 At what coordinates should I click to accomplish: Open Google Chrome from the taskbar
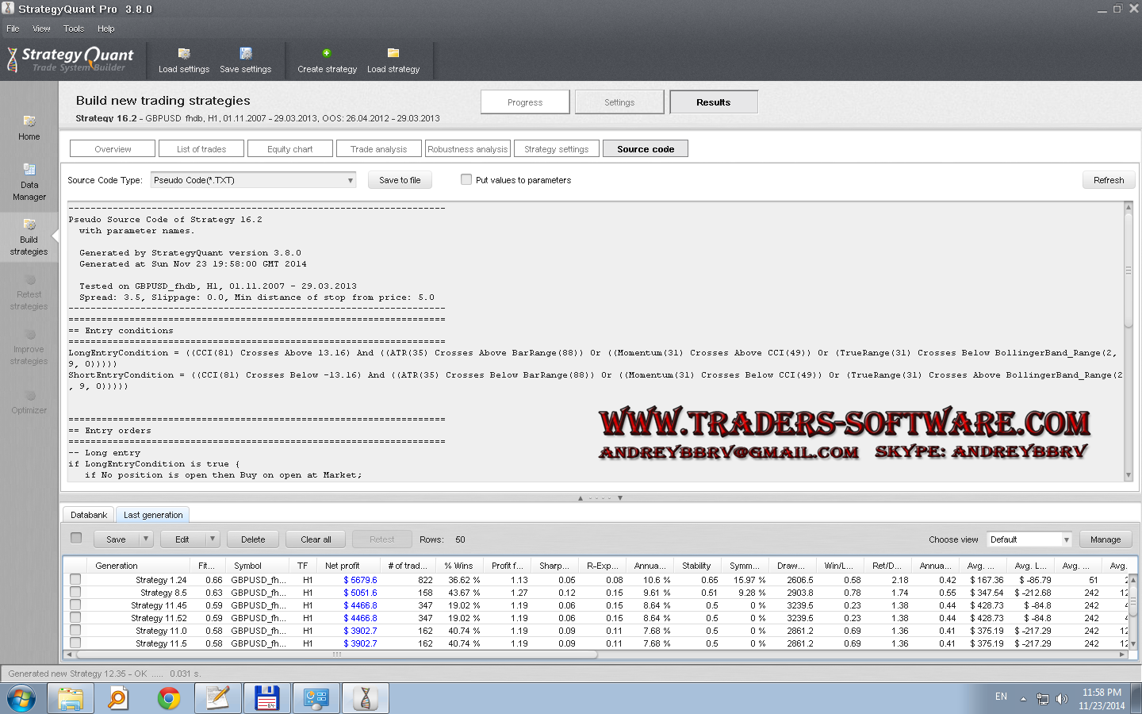168,698
